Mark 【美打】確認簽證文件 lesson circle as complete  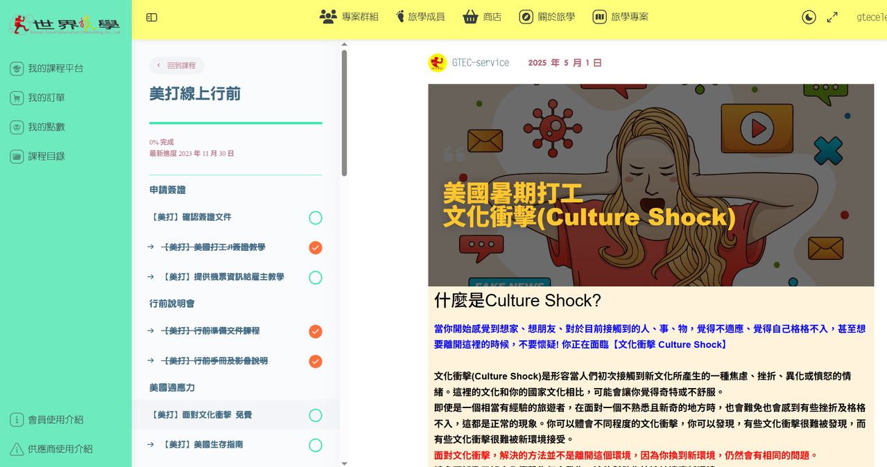[x=316, y=218]
